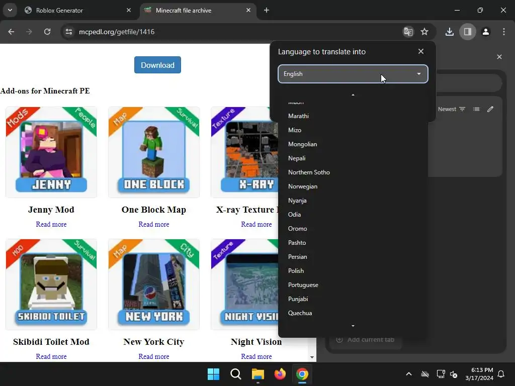Open New York City Read more link
The height and width of the screenshot is (386, 515).
coord(154,356)
